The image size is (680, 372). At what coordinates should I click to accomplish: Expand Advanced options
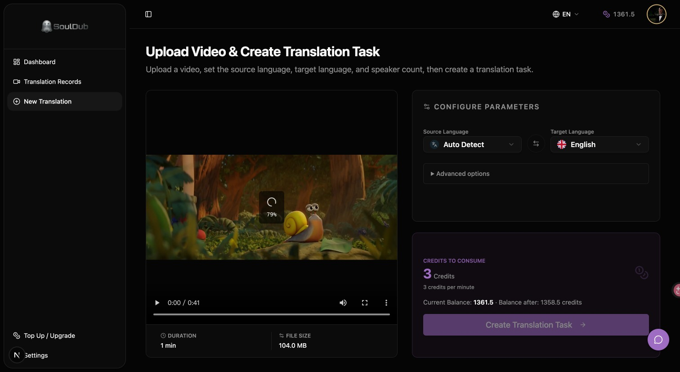click(x=536, y=174)
